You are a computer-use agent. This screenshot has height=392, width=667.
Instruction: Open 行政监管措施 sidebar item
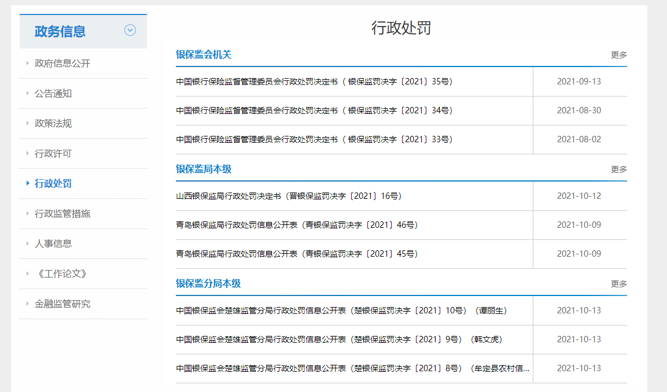pos(62,214)
